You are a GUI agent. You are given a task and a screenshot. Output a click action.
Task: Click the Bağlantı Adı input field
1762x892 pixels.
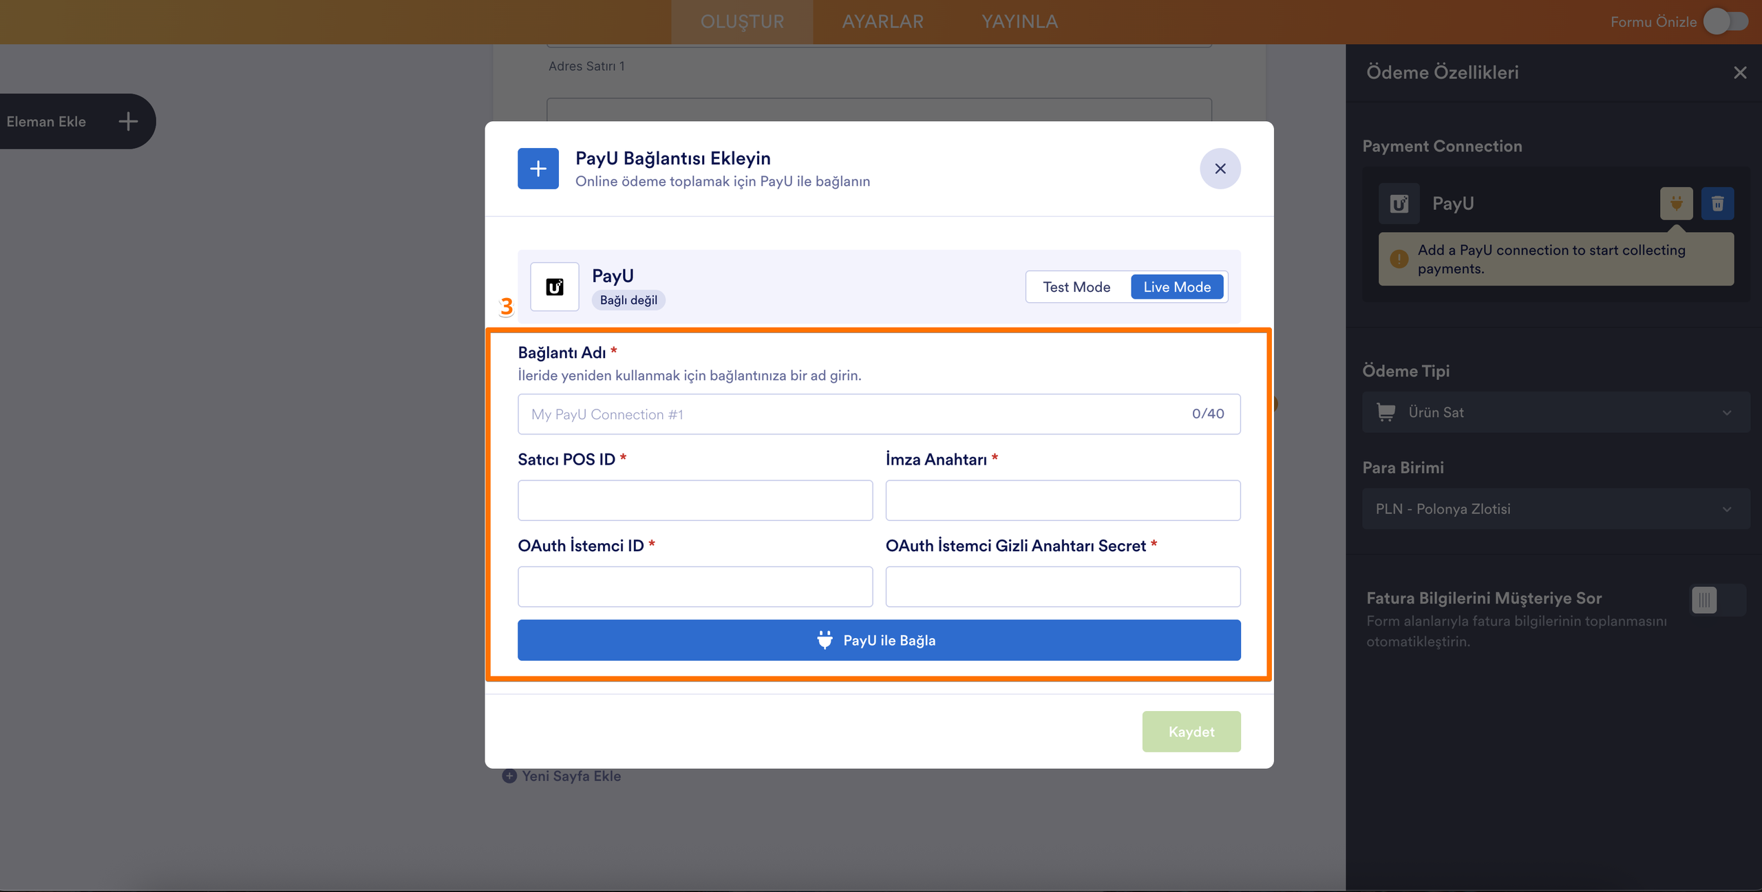click(x=879, y=414)
